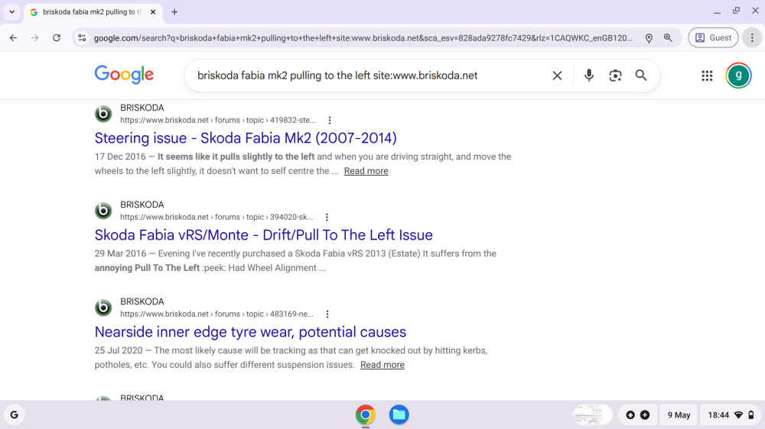Image resolution: width=765 pixels, height=429 pixels.
Task: Reload the current page
Action: (57, 37)
